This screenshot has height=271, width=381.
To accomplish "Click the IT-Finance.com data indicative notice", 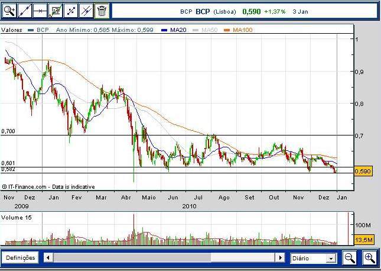I will tap(48, 187).
